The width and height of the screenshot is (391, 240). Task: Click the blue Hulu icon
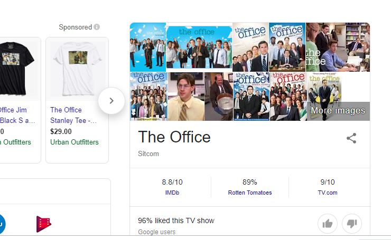[x=2, y=224]
